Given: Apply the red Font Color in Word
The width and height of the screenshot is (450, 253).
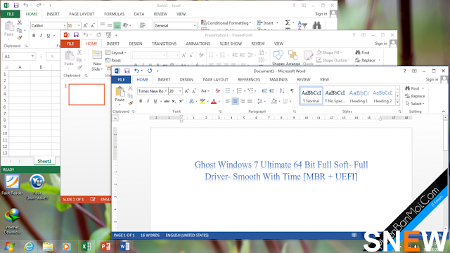Looking at the screenshot, I should pos(214,101).
